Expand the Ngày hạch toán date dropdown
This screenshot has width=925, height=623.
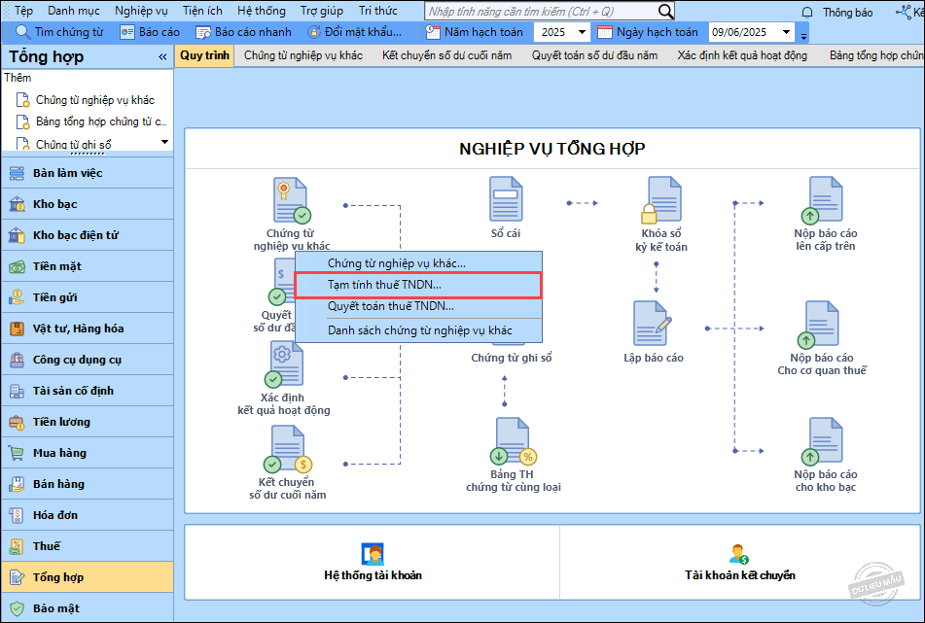click(x=786, y=32)
